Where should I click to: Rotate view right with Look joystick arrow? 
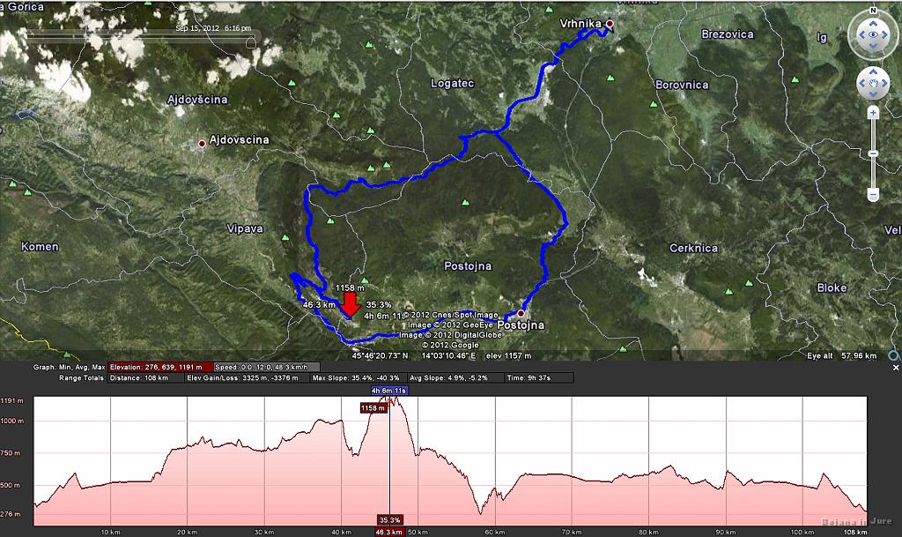pyautogui.click(x=885, y=34)
